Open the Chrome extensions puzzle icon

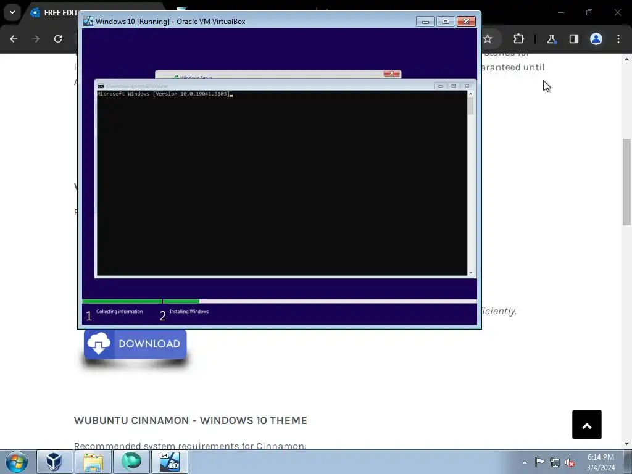[x=518, y=39]
